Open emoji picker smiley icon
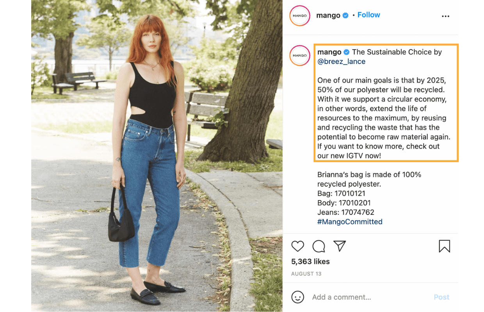The image size is (484, 312). tap(298, 297)
